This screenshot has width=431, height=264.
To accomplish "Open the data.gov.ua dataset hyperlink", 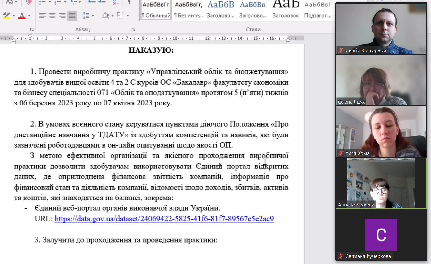I will point(164,219).
